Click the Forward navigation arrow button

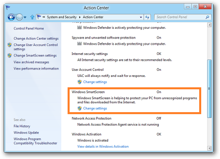[x=19, y=17]
